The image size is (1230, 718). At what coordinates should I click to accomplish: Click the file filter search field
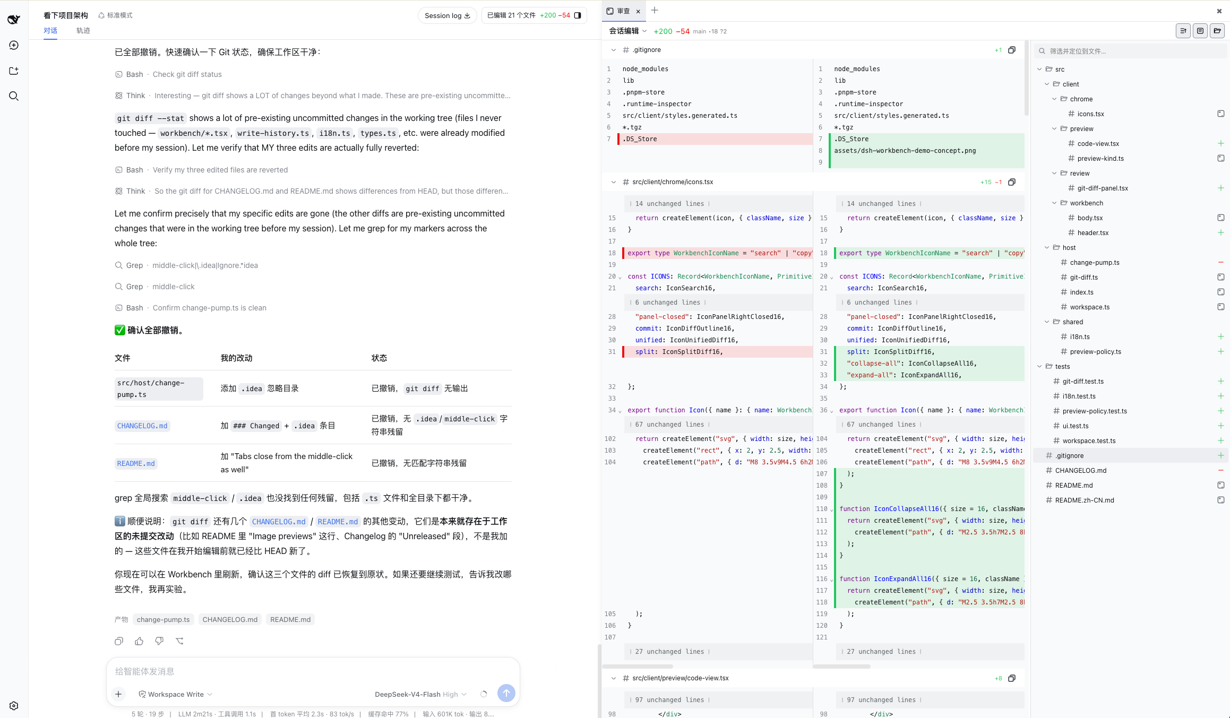click(x=1131, y=51)
